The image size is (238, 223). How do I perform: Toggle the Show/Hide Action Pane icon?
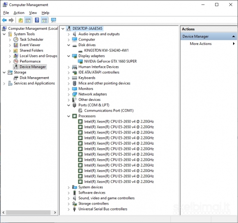pyautogui.click(x=44, y=20)
